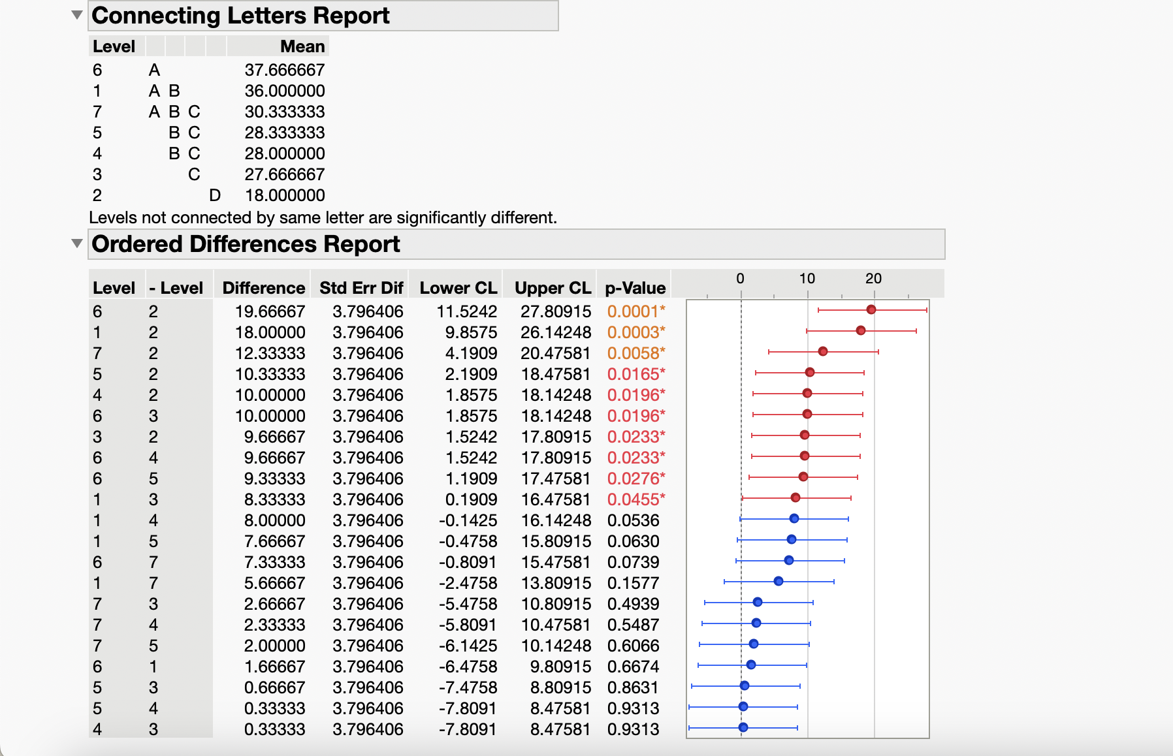The width and height of the screenshot is (1173, 756).
Task: Click the red confidence interval dot for difference 19.66667
Action: 871,311
